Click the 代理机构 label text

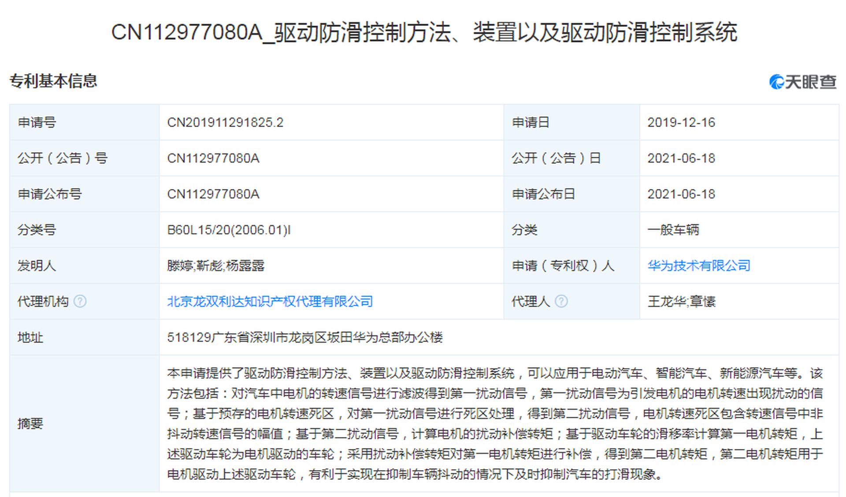tap(43, 301)
